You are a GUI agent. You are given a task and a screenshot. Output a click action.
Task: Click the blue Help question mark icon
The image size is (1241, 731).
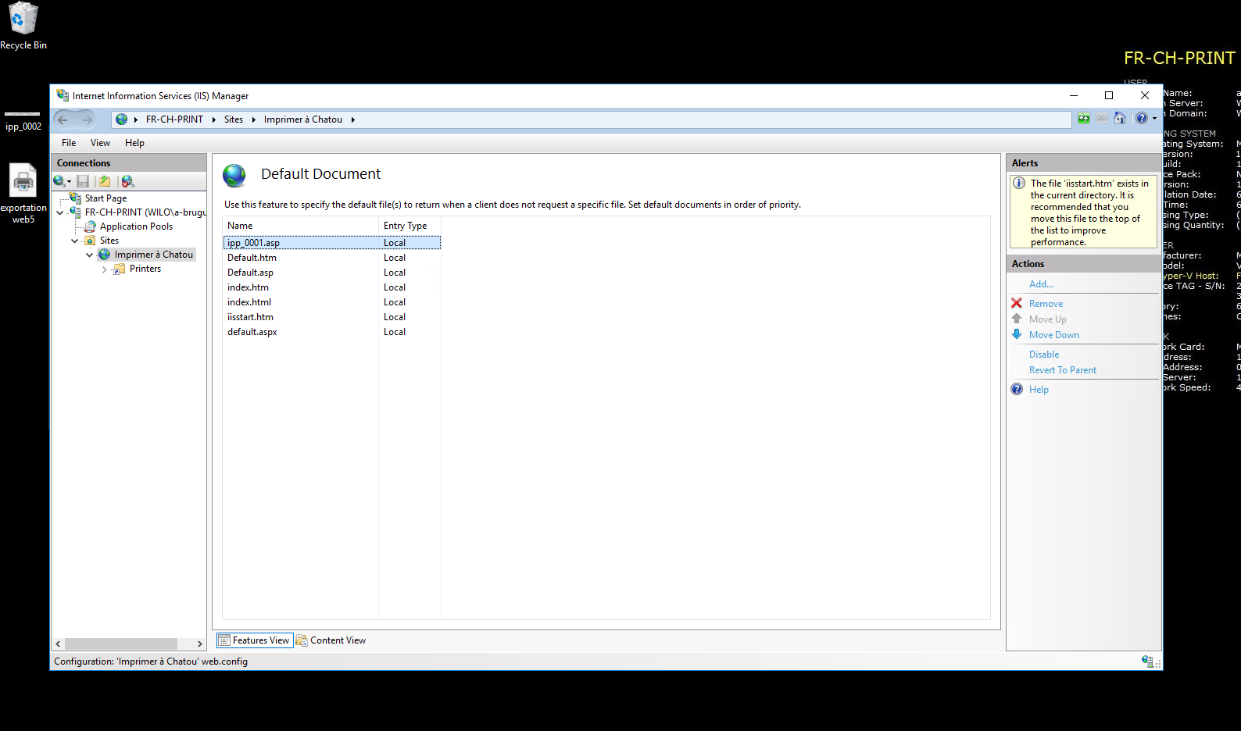click(x=1141, y=119)
